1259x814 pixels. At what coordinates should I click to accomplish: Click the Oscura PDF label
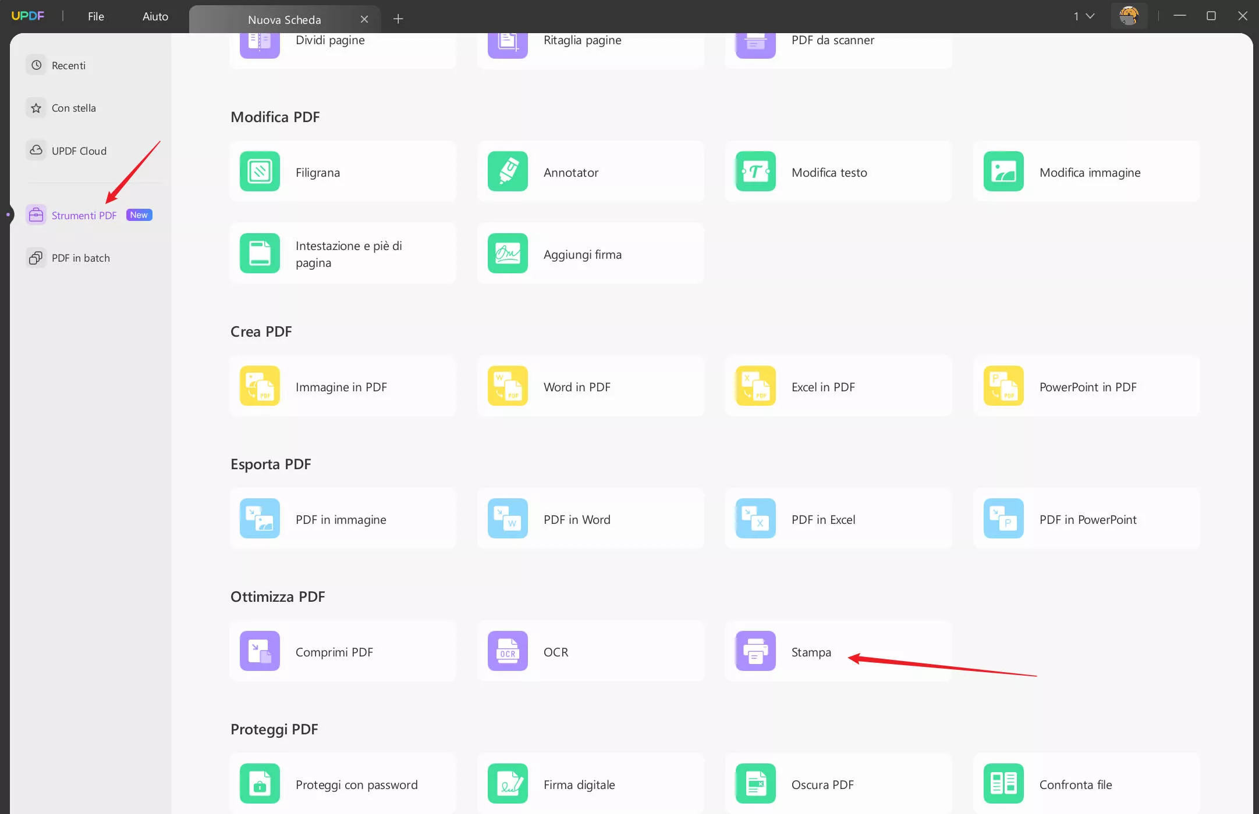click(822, 784)
